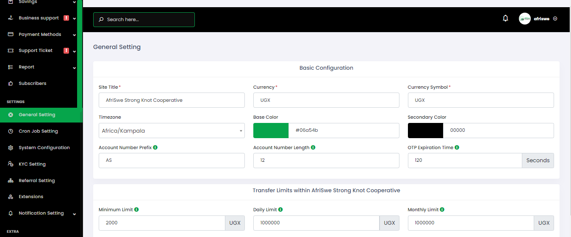Click the Extensions cubes icon
This screenshot has width=571, height=237.
(x=11, y=197)
